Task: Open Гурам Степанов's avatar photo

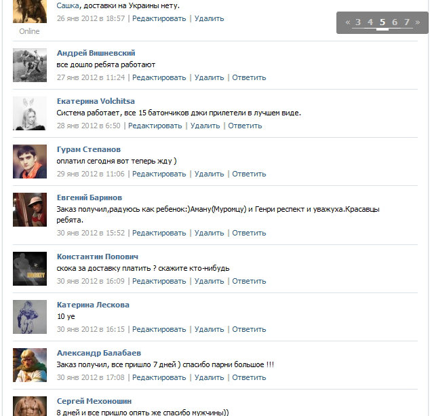Action: [x=30, y=162]
